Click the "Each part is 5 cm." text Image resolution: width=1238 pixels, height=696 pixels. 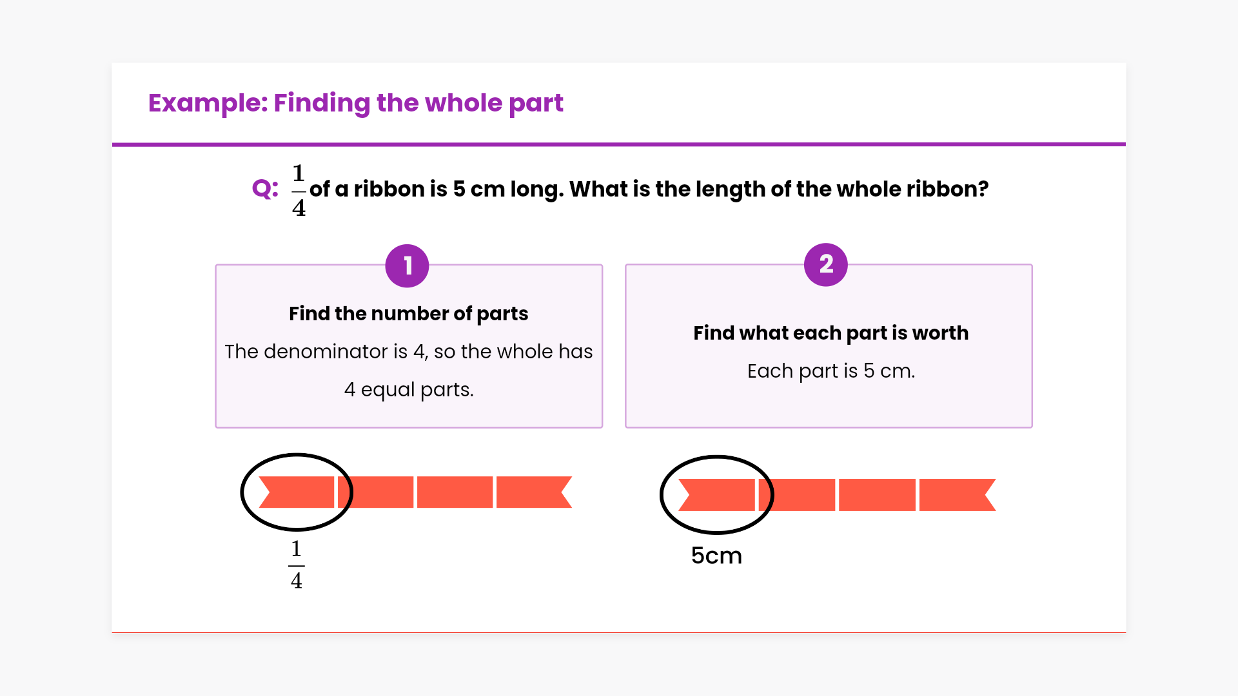(x=830, y=371)
